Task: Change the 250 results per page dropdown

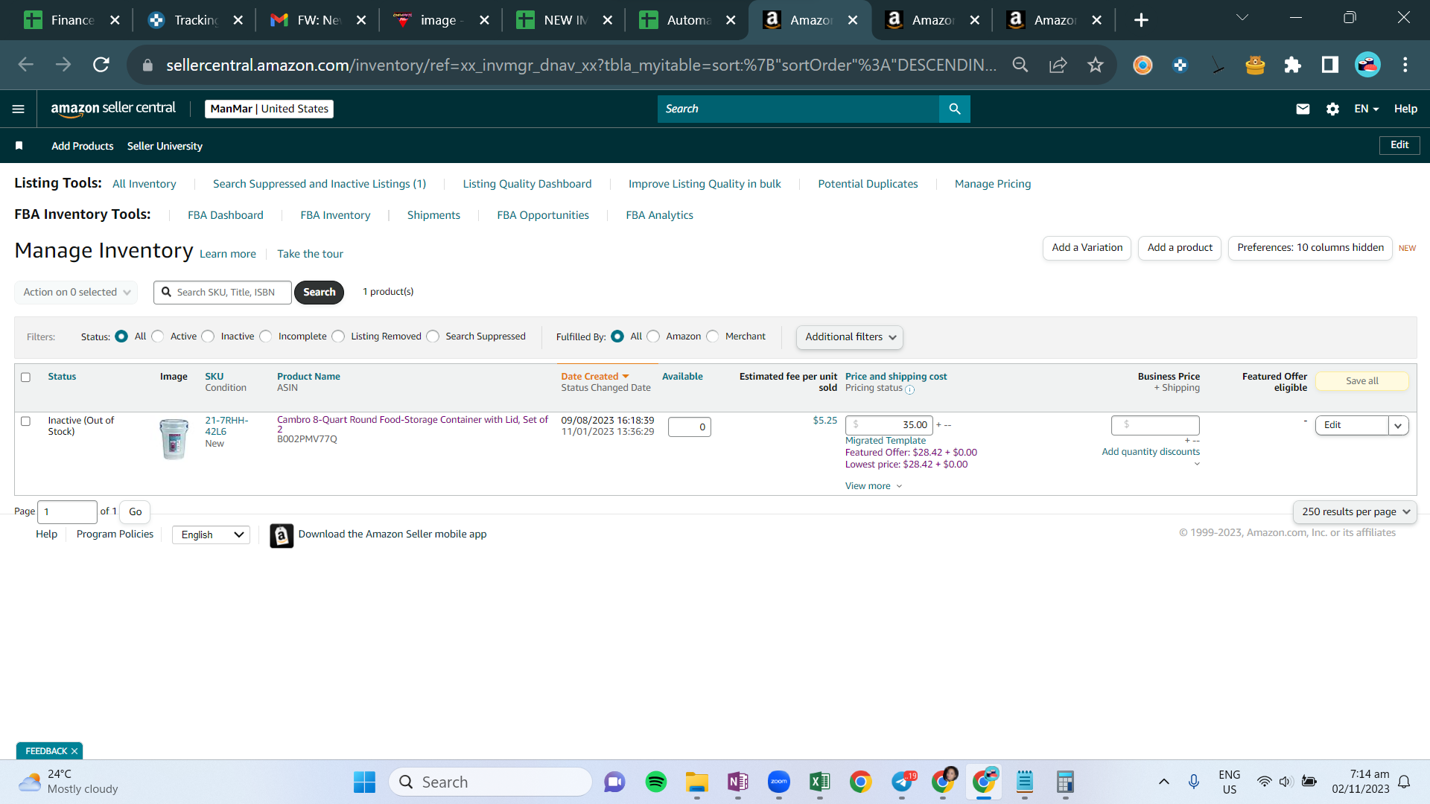Action: [1356, 512]
